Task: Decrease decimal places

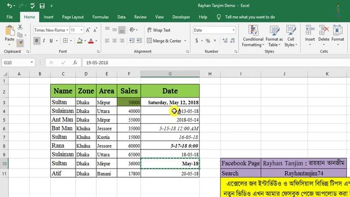Action: [x=232, y=40]
